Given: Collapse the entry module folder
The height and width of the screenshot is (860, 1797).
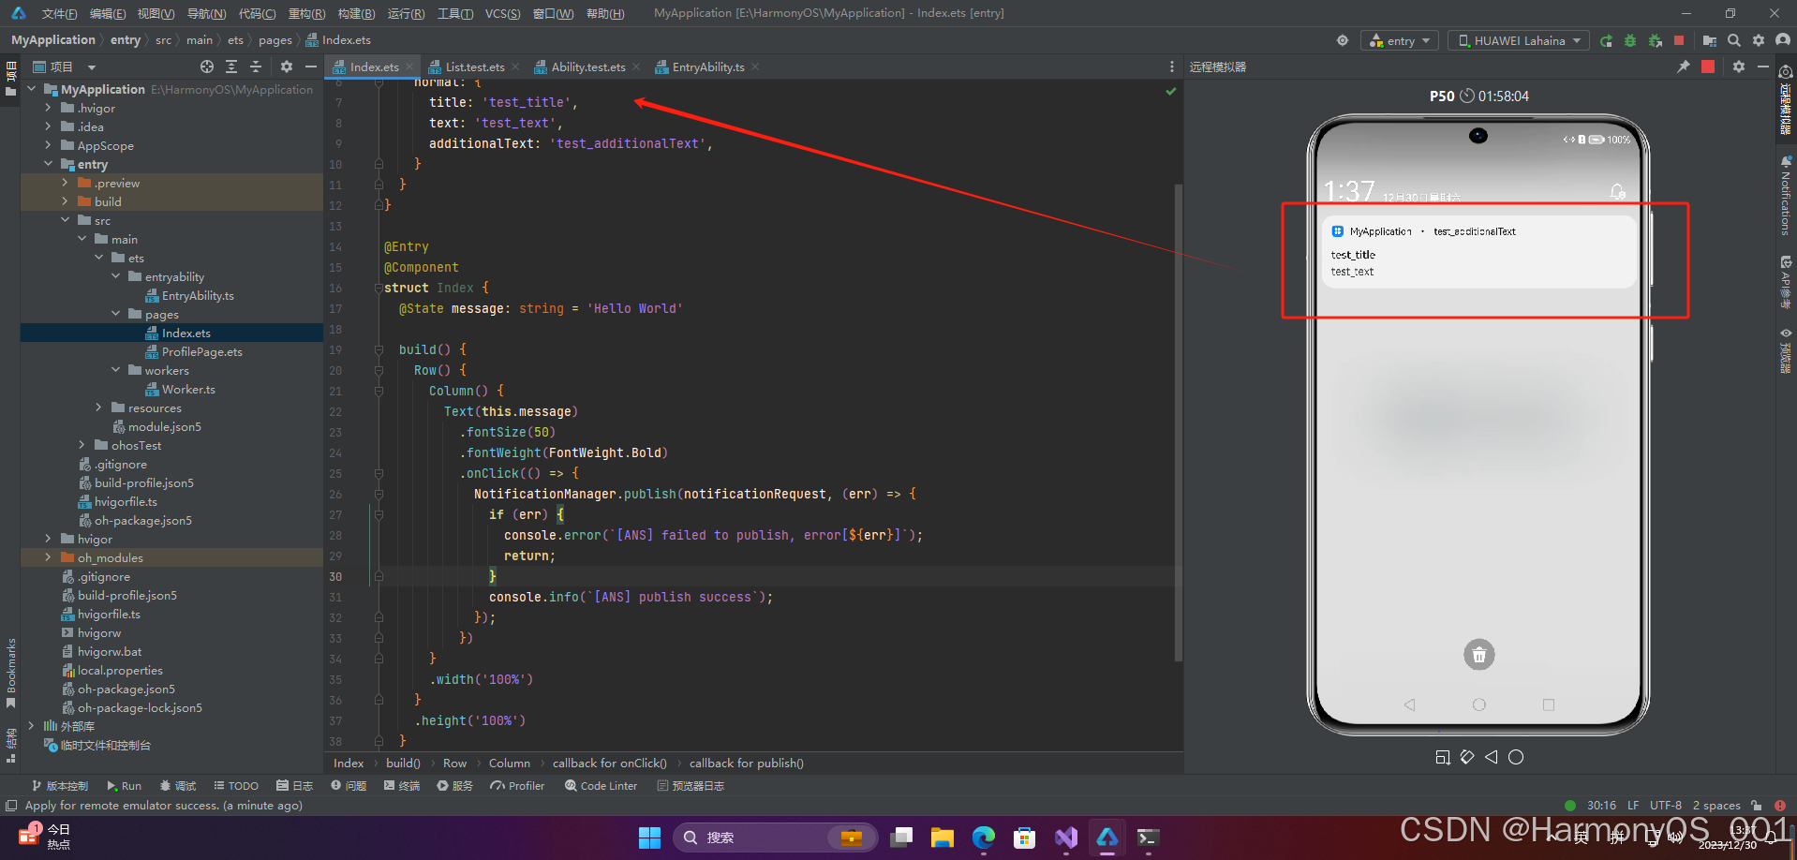Looking at the screenshot, I should click(48, 164).
